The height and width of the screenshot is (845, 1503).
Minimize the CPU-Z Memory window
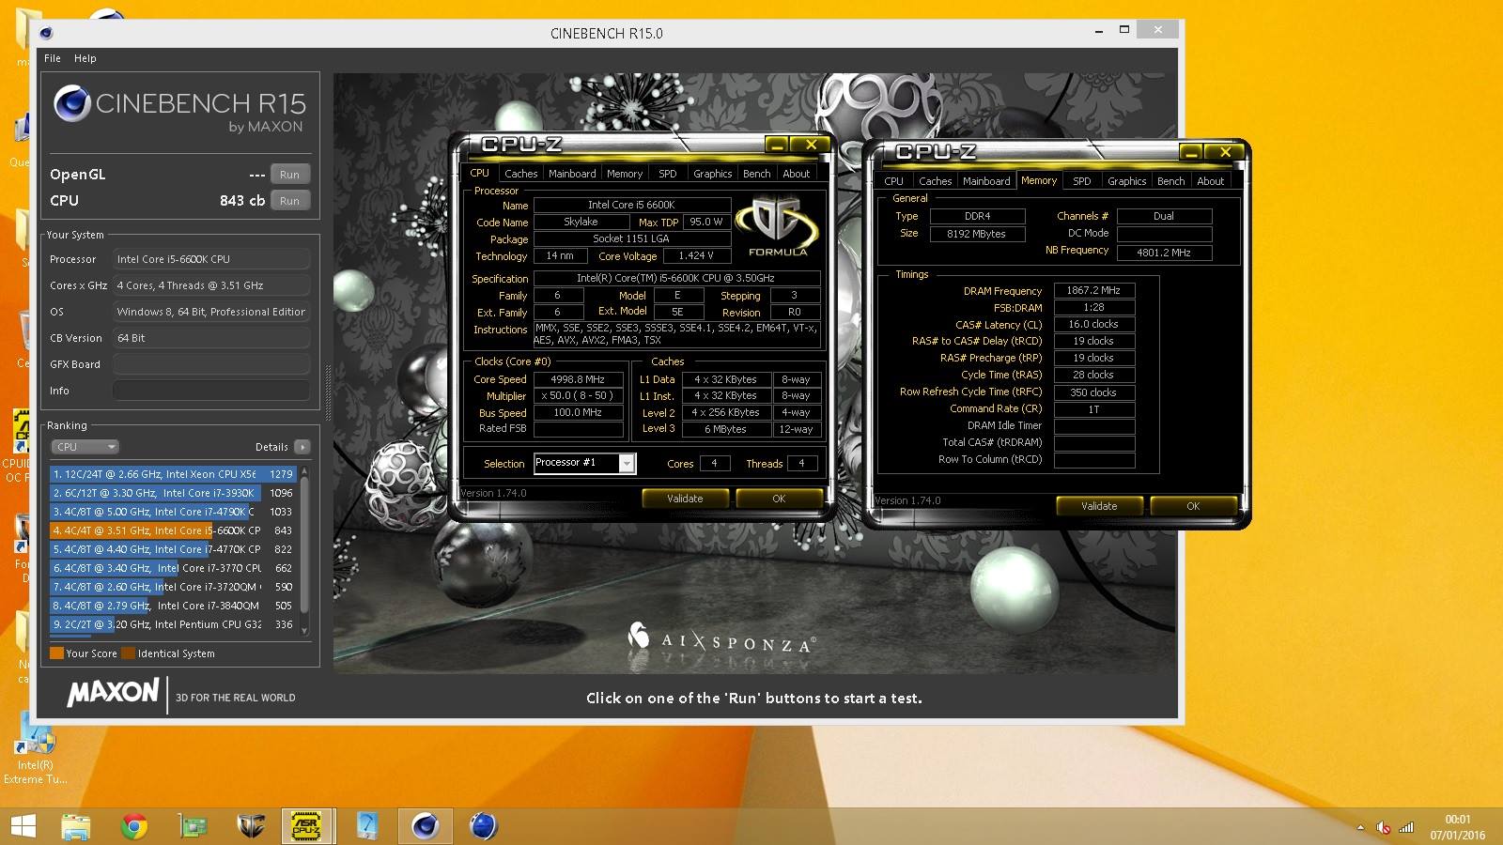pyautogui.click(x=1190, y=152)
